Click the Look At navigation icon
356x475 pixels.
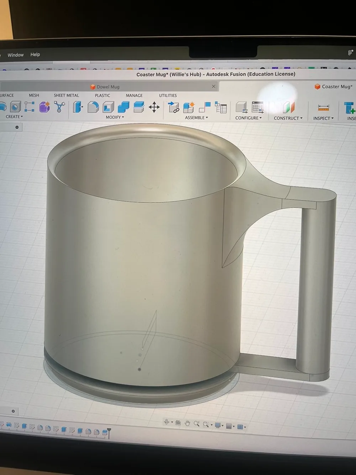(178, 423)
